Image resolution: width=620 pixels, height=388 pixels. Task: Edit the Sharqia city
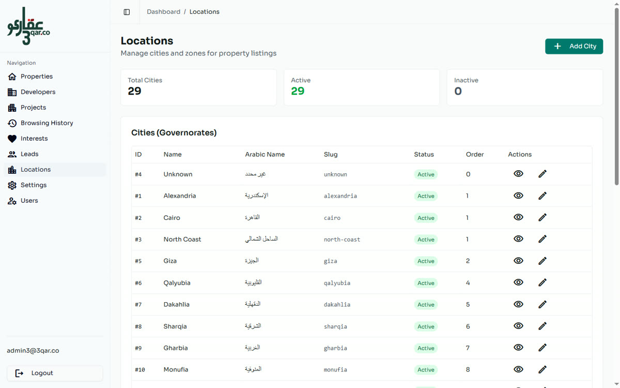(x=542, y=326)
